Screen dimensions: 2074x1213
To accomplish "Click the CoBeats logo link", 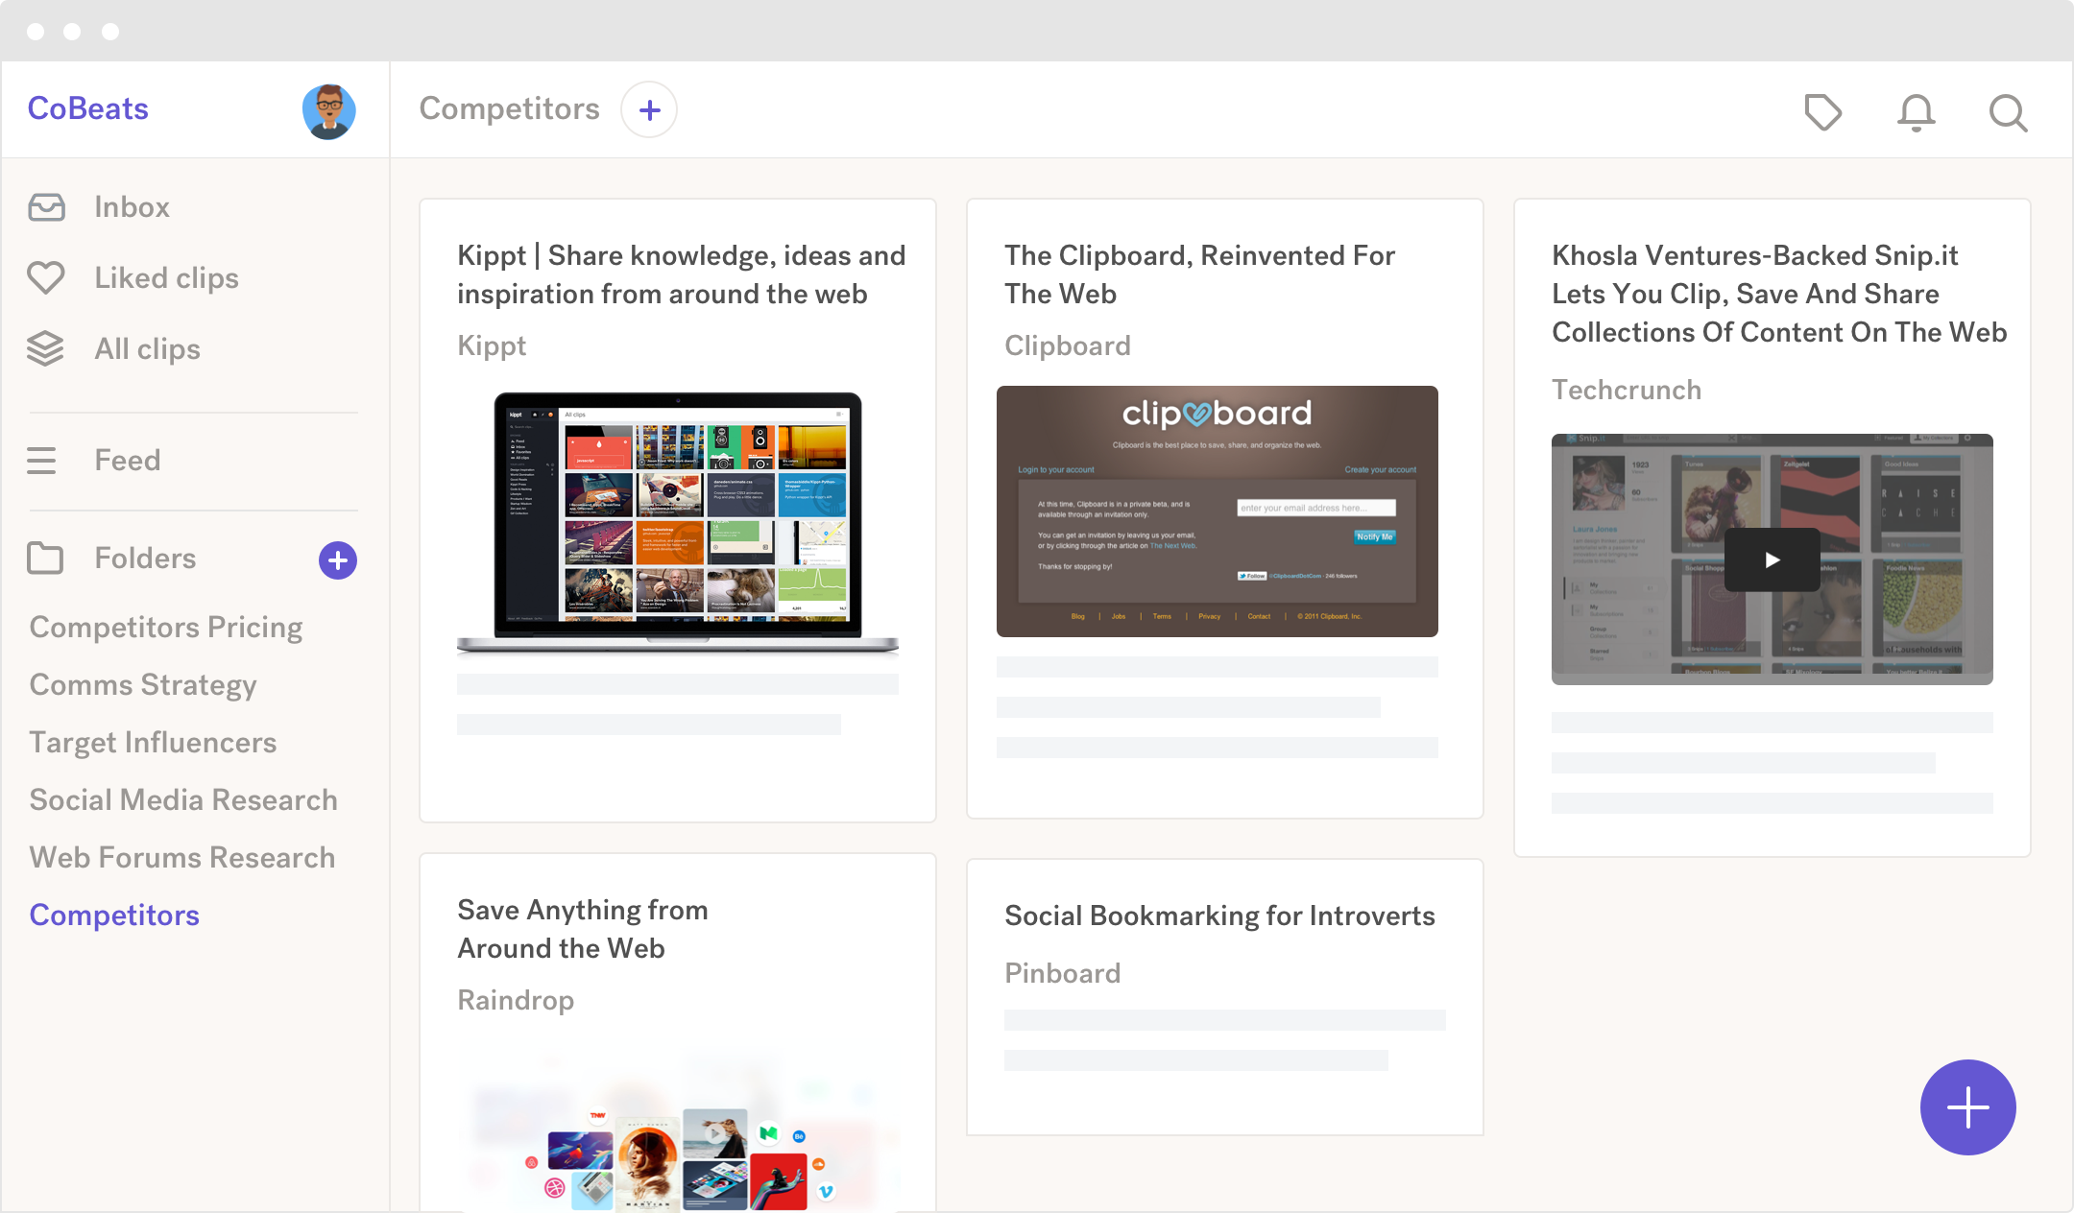I will 88,109.
